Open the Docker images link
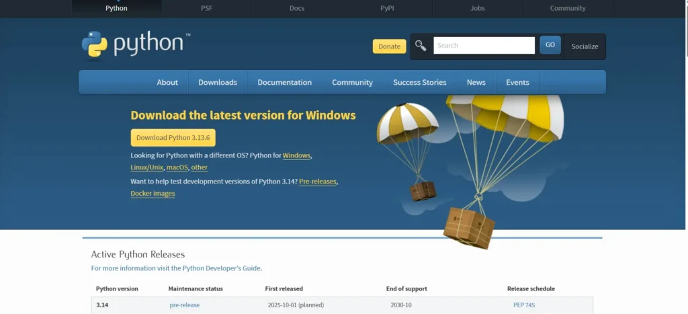Viewport: 688px width, 314px height. 153,193
